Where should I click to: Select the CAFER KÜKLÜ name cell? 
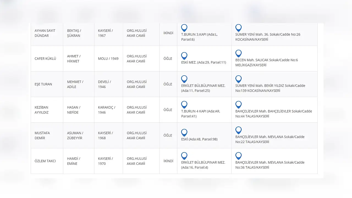point(47,59)
